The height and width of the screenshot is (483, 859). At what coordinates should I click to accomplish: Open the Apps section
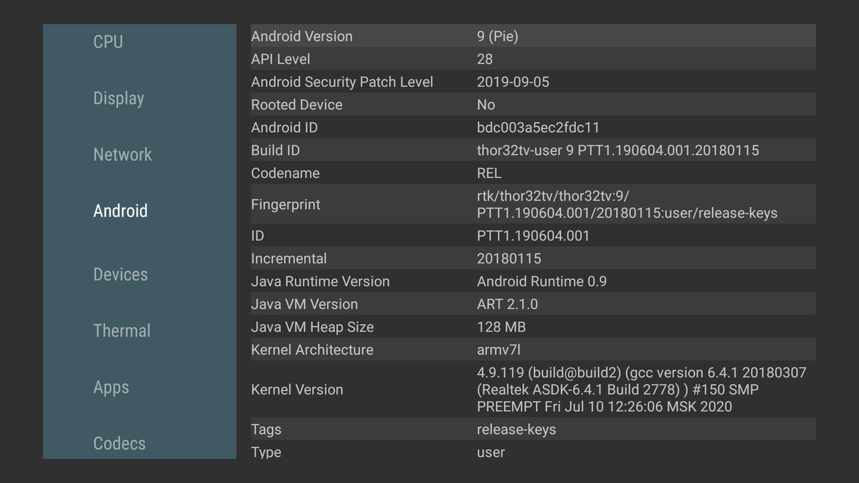111,387
